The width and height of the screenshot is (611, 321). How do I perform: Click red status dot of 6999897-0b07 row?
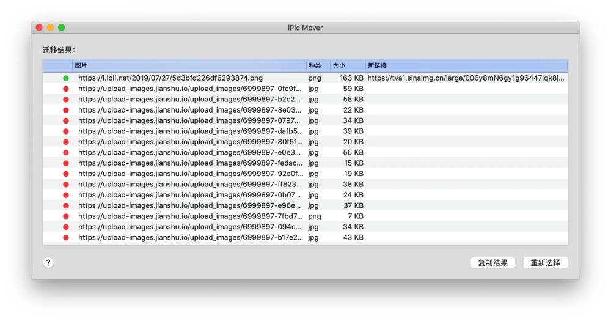pos(66,195)
